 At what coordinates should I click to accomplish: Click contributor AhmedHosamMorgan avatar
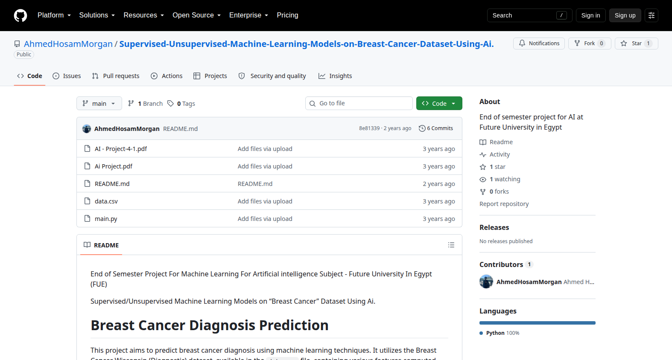point(486,282)
